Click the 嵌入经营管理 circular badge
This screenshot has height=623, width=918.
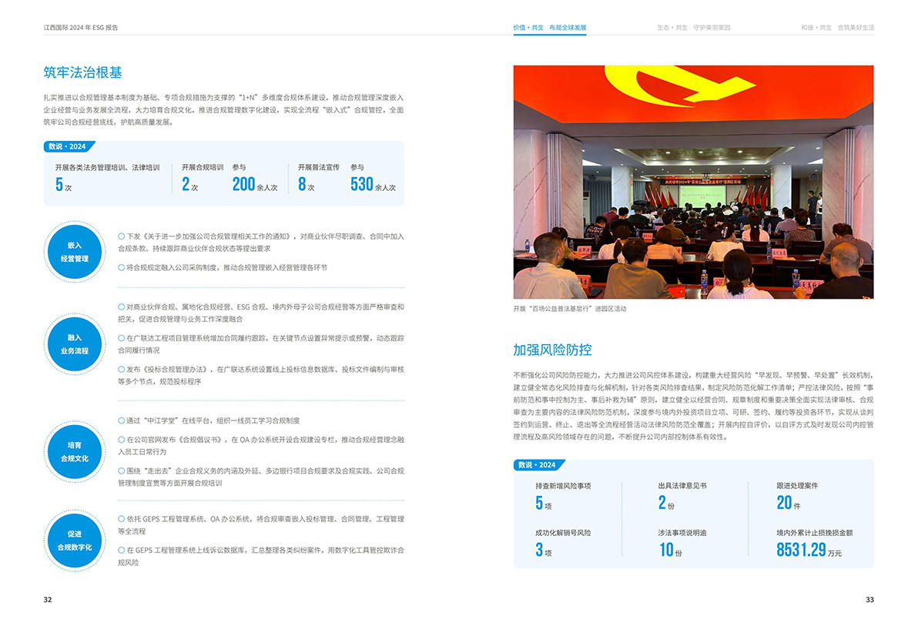74,252
